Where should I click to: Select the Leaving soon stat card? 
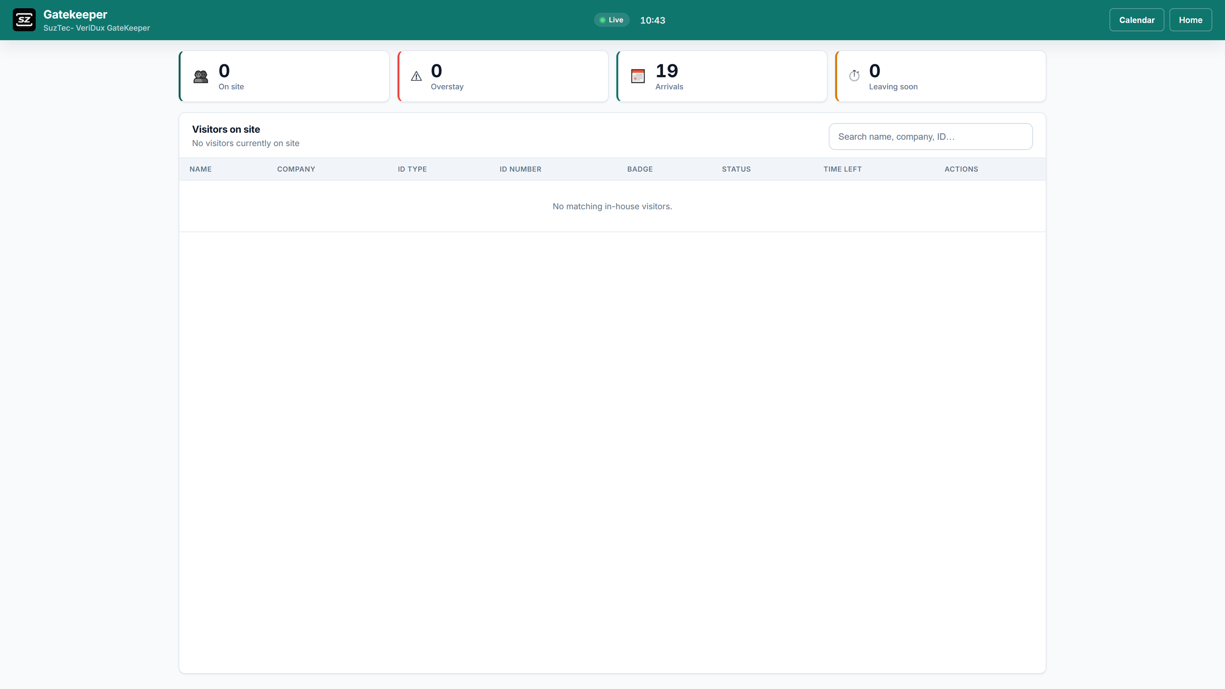(x=940, y=76)
